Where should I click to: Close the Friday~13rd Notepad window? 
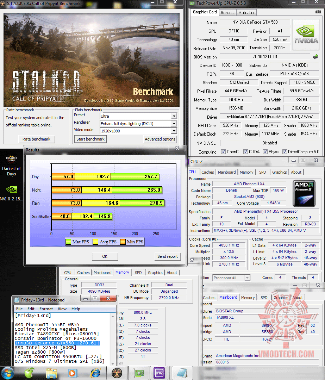108,298
